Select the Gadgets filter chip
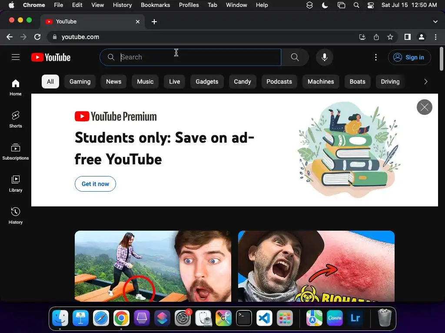This screenshot has height=333, width=445. click(207, 82)
